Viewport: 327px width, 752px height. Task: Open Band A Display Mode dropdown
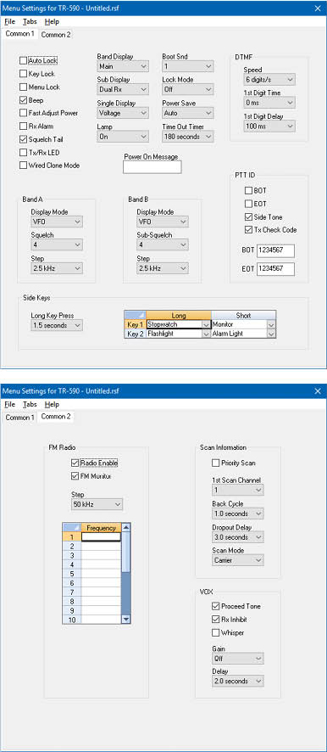(57, 222)
